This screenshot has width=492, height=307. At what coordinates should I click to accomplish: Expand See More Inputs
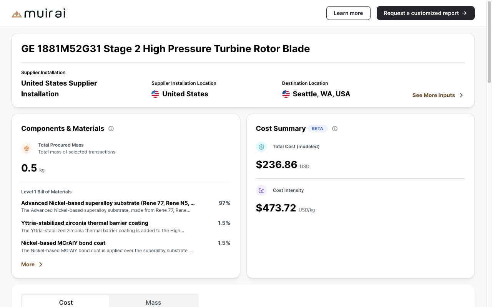pos(438,95)
